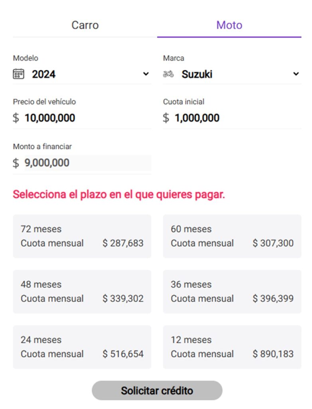Screen dimensions: 312x409
Task: Switch to the Moto tab
Action: [229, 25]
